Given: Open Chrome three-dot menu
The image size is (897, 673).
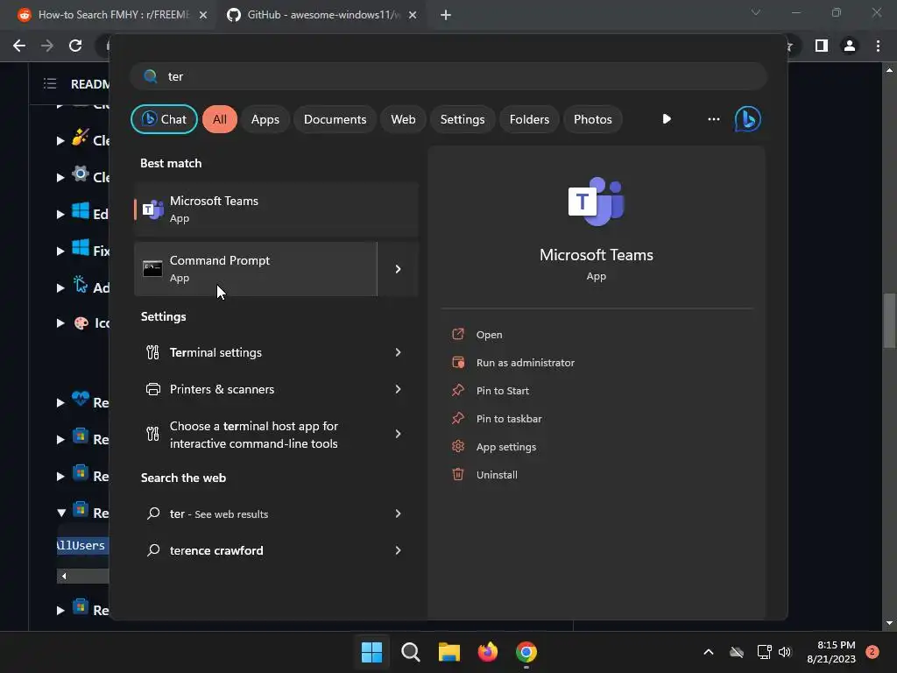Looking at the screenshot, I should pos(878,46).
